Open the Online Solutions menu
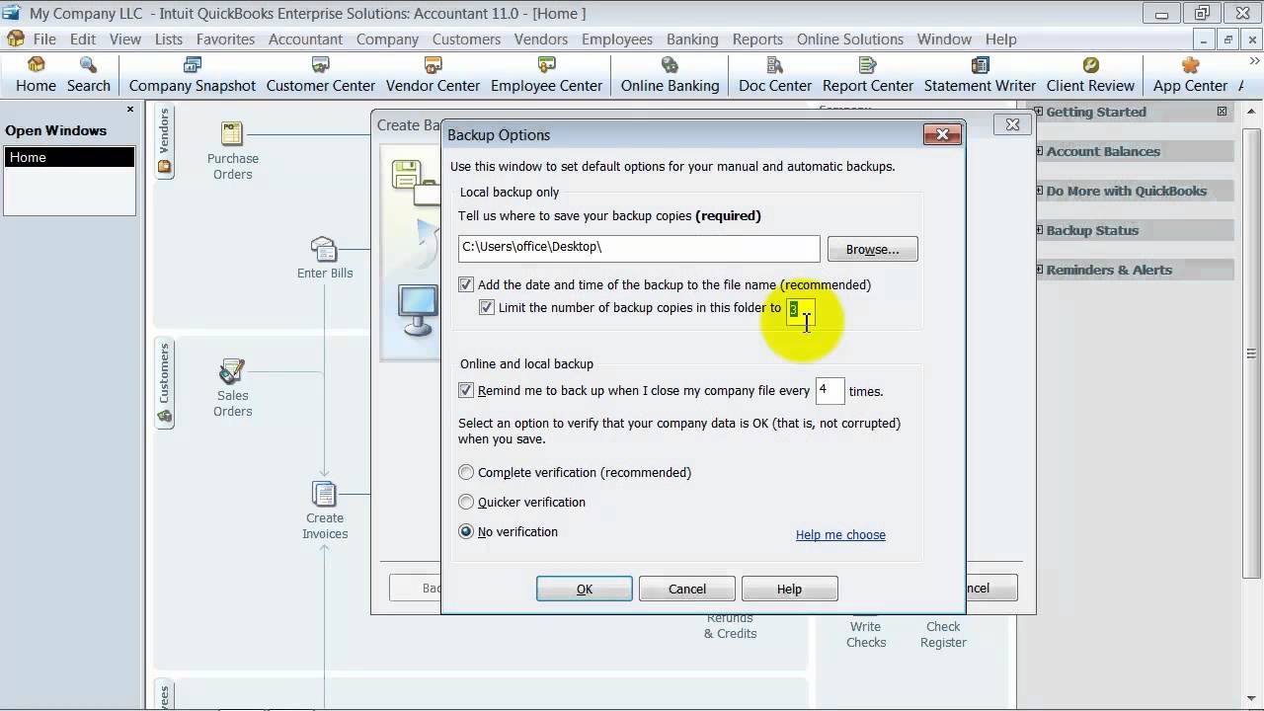This screenshot has width=1264, height=711. (x=850, y=39)
